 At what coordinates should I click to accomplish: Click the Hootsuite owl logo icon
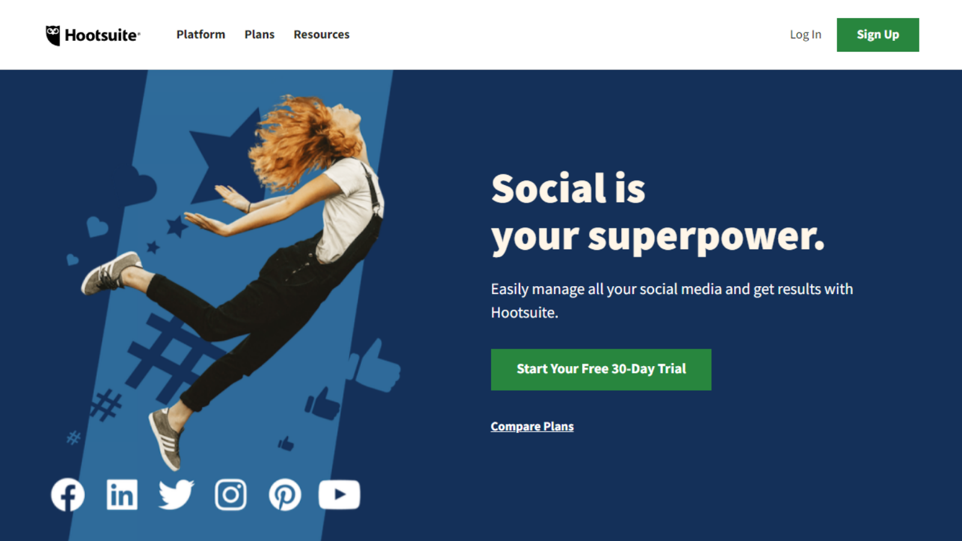(53, 35)
